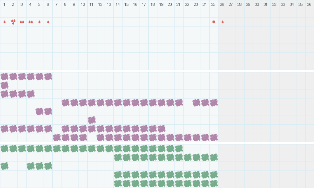The height and width of the screenshot is (188, 314).
Task: Select the lone purple mark below day 1's top purple mark
Action: point(4,85)
